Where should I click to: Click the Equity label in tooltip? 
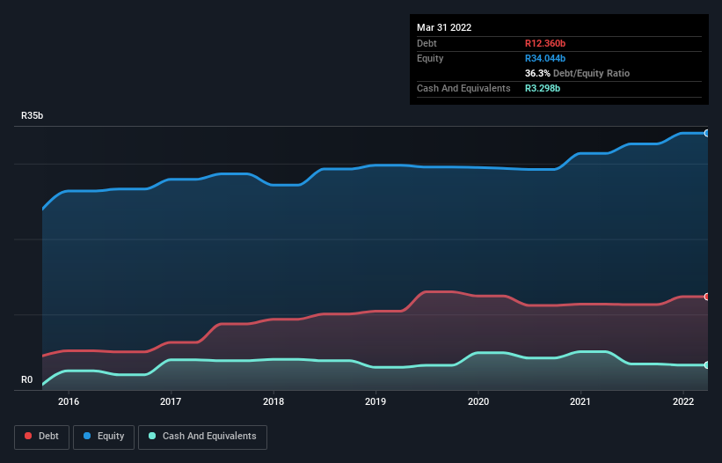tap(430, 58)
